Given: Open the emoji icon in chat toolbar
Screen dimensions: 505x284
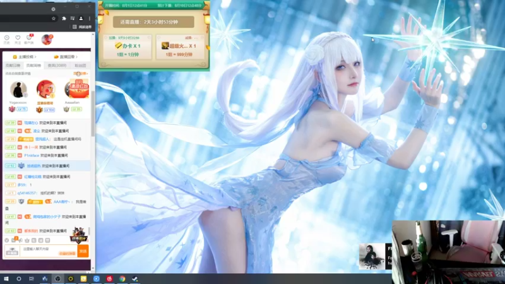Looking at the screenshot, I should [x=7, y=240].
